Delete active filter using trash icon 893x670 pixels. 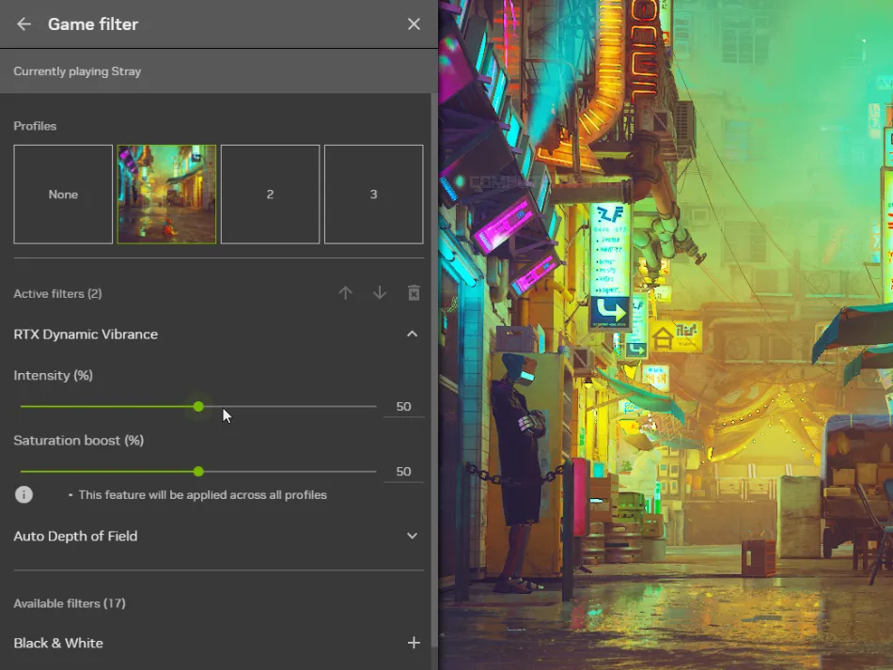point(414,293)
